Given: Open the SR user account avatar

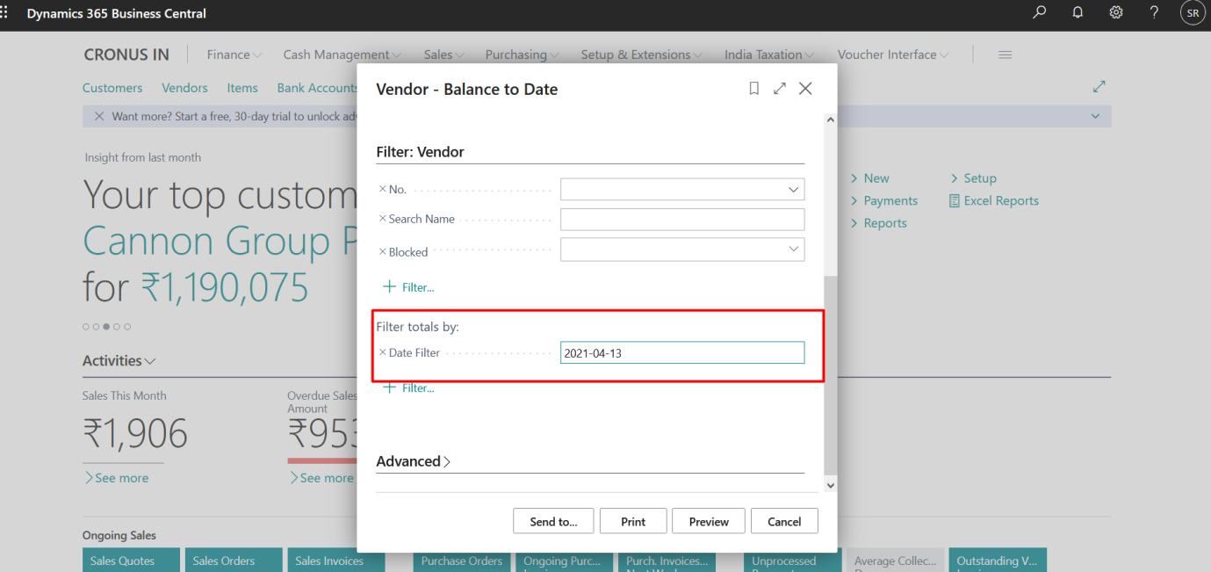Looking at the screenshot, I should pyautogui.click(x=1193, y=12).
